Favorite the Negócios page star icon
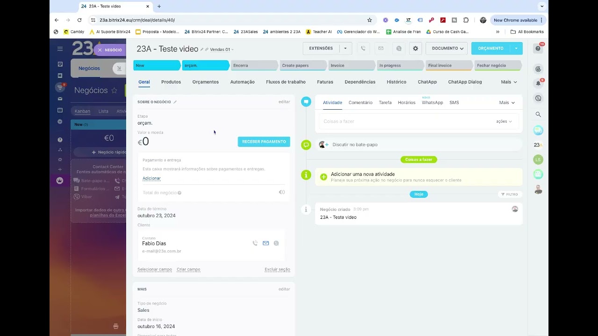Viewport: 598px width, 336px height. 114,91
